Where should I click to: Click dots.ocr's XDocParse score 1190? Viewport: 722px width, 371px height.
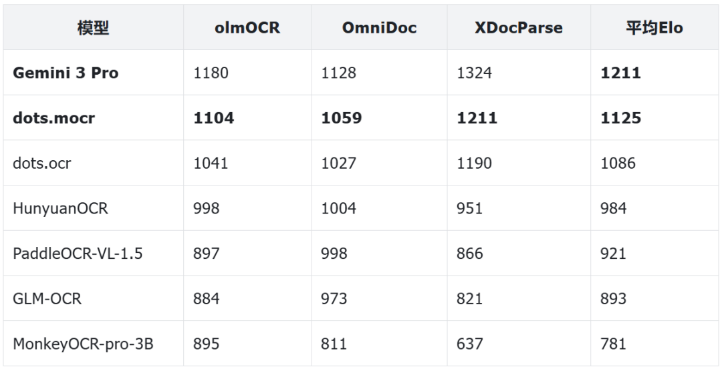point(474,163)
